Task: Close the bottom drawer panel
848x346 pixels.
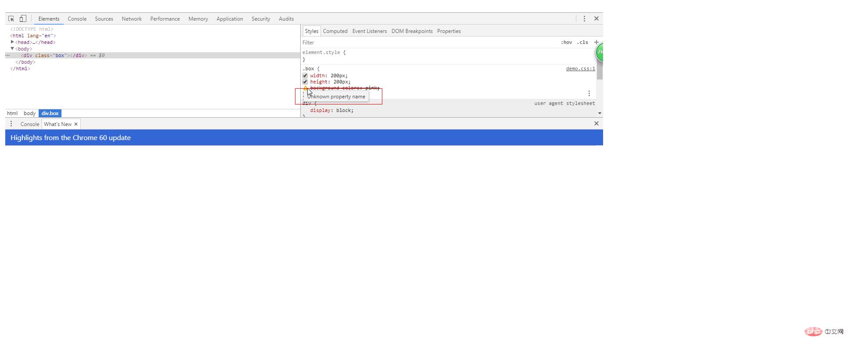Action: tap(596, 123)
